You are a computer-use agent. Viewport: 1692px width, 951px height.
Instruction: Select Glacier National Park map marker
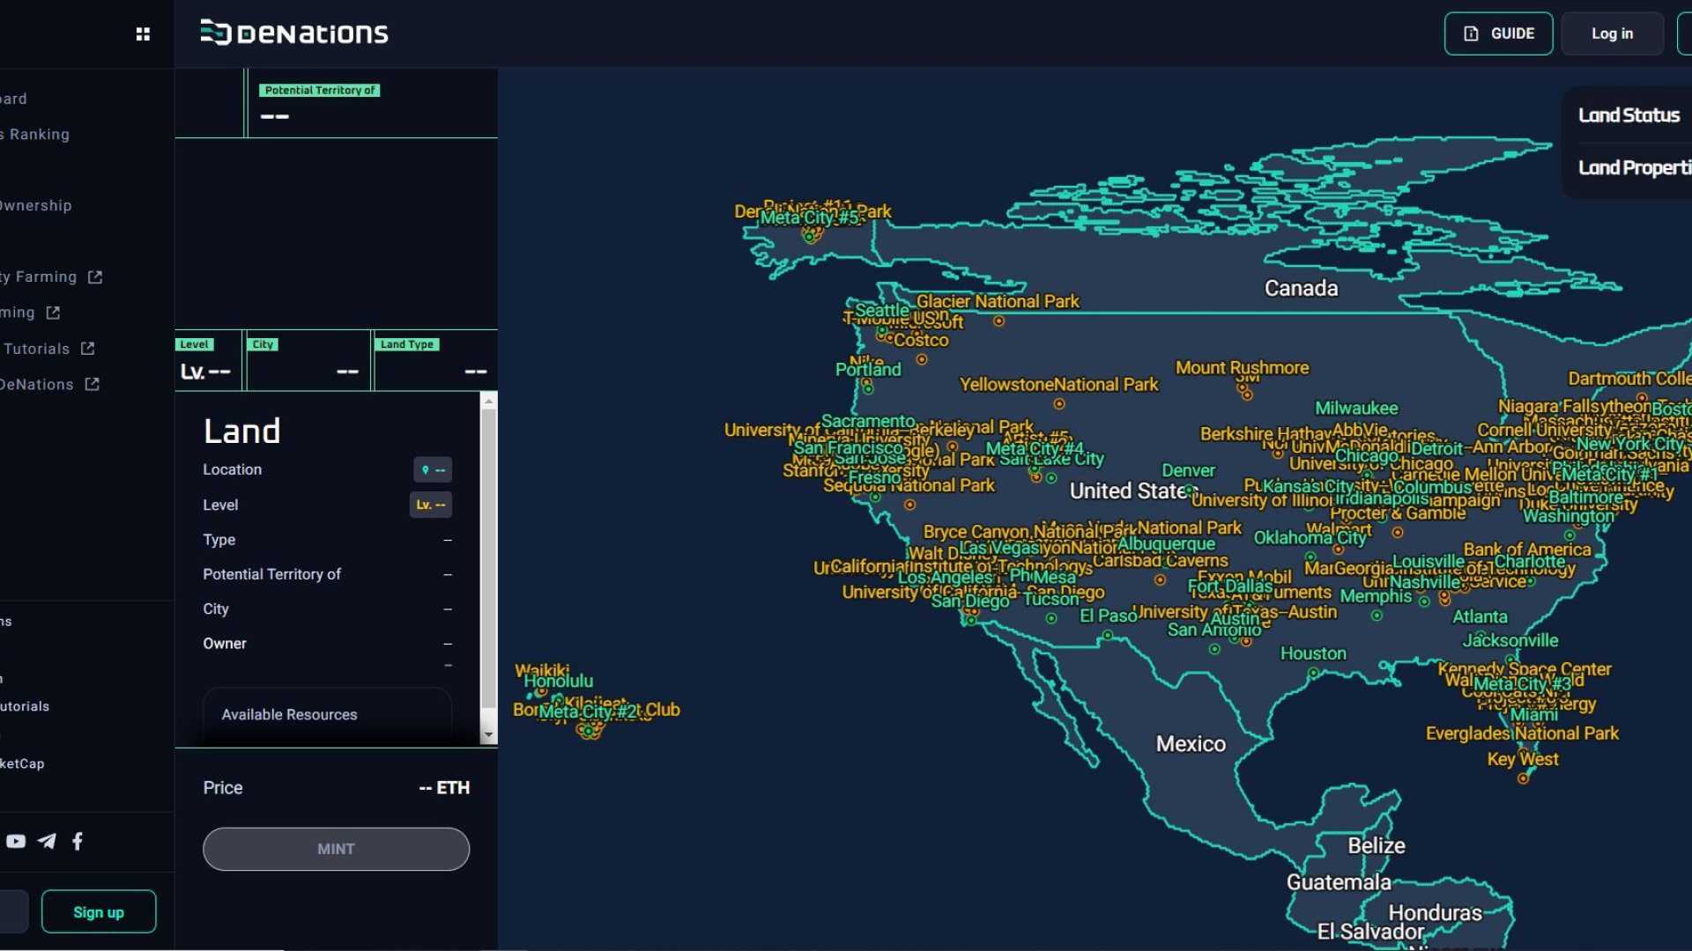998,321
